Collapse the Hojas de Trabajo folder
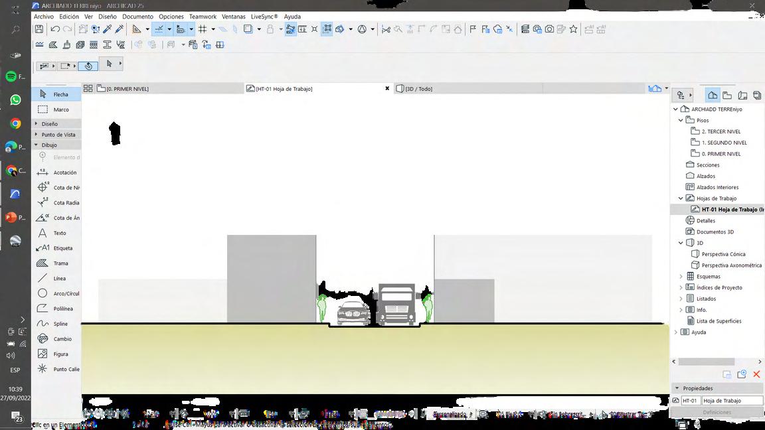 (681, 198)
